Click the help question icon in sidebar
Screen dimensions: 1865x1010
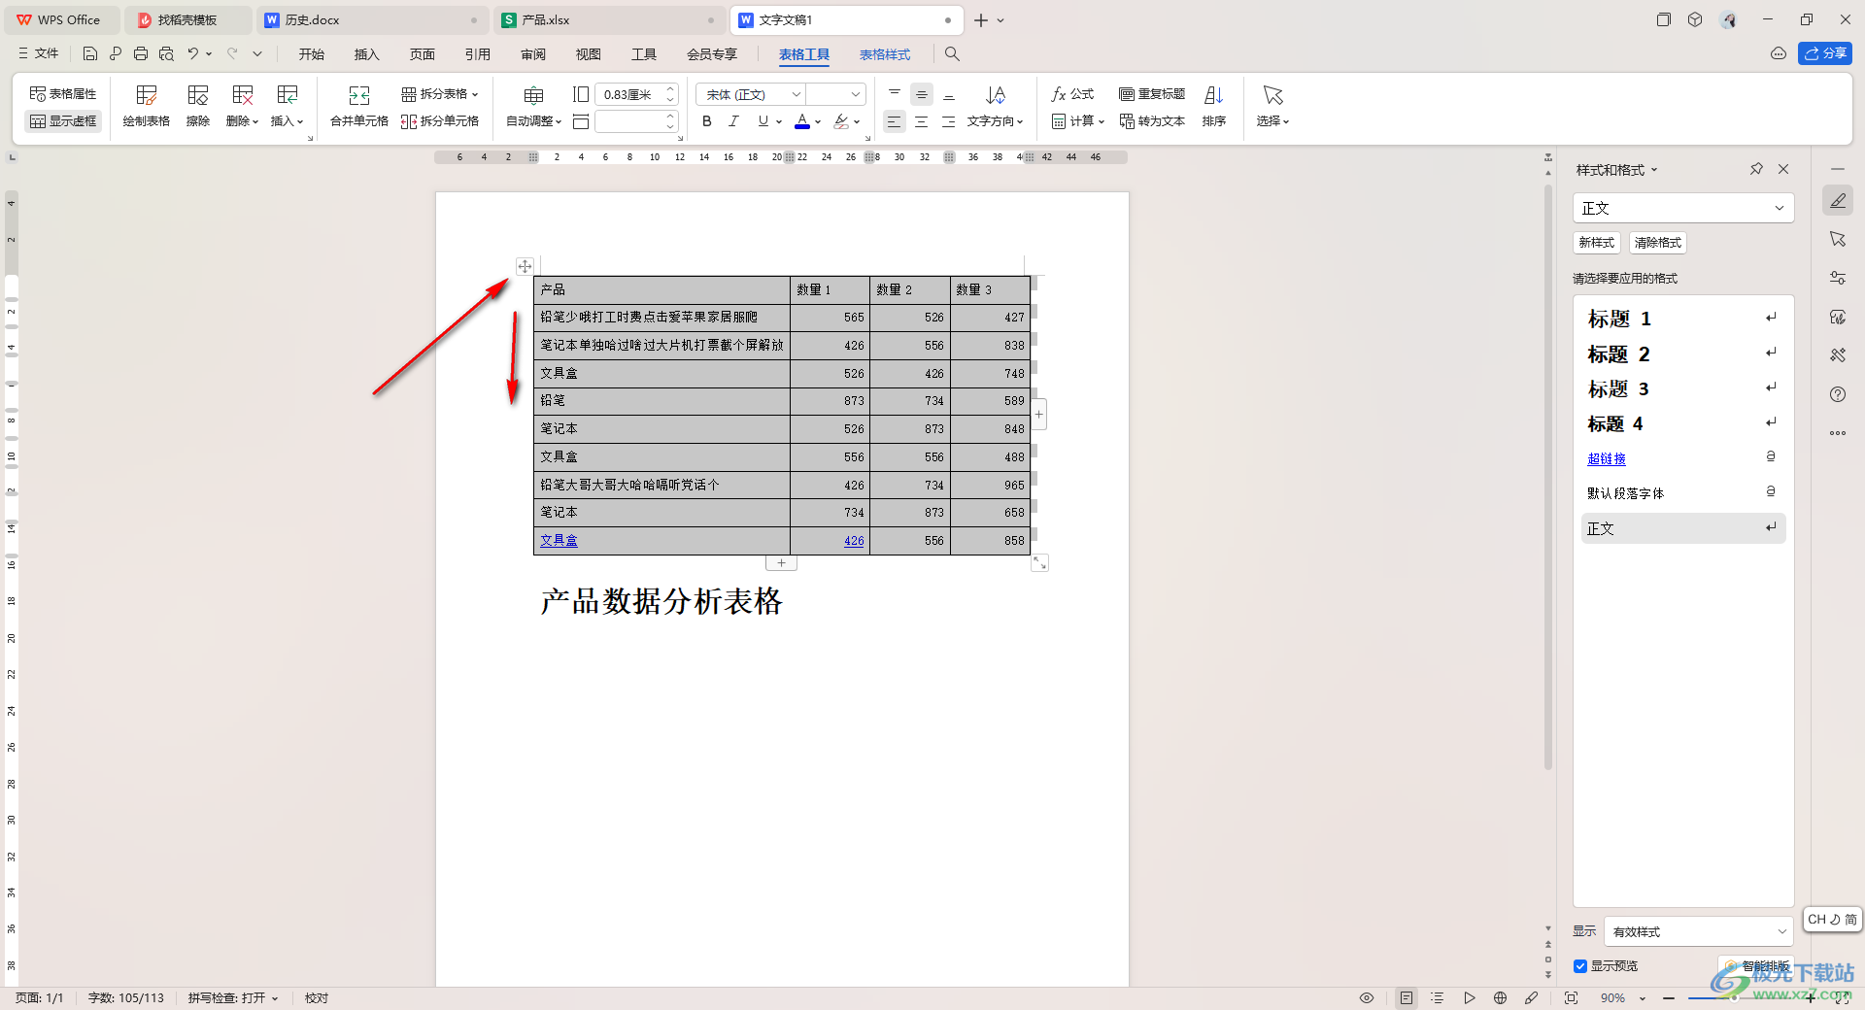(1838, 394)
